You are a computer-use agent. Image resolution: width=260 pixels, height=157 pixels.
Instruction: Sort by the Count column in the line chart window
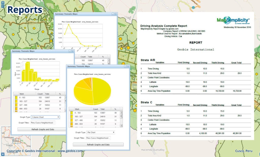[x=83, y=57]
